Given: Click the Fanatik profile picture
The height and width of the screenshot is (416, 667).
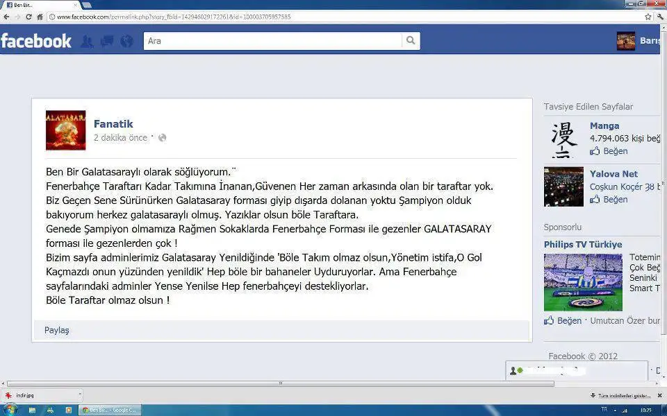Looking at the screenshot, I should tap(65, 130).
